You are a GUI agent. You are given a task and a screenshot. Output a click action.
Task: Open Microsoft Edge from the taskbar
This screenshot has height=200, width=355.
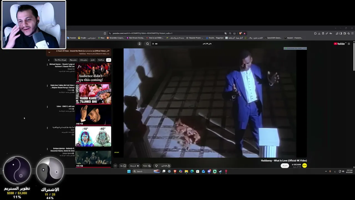[x=192, y=171]
